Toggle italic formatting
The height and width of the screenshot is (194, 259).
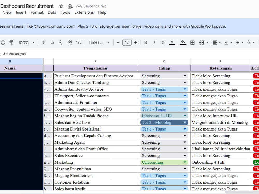tap(154, 43)
